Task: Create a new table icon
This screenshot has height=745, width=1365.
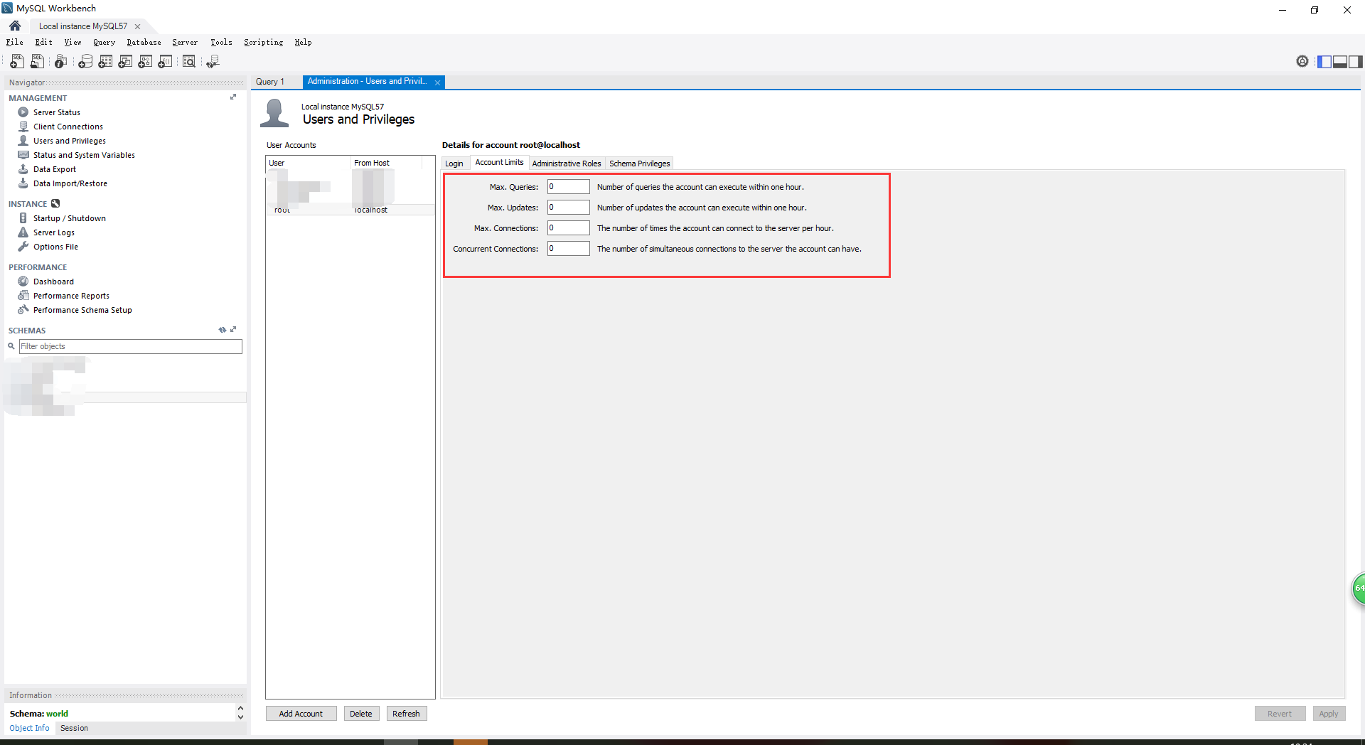Action: tap(105, 62)
